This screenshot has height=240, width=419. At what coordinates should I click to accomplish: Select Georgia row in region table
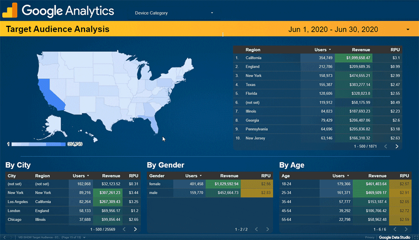tap(318, 120)
